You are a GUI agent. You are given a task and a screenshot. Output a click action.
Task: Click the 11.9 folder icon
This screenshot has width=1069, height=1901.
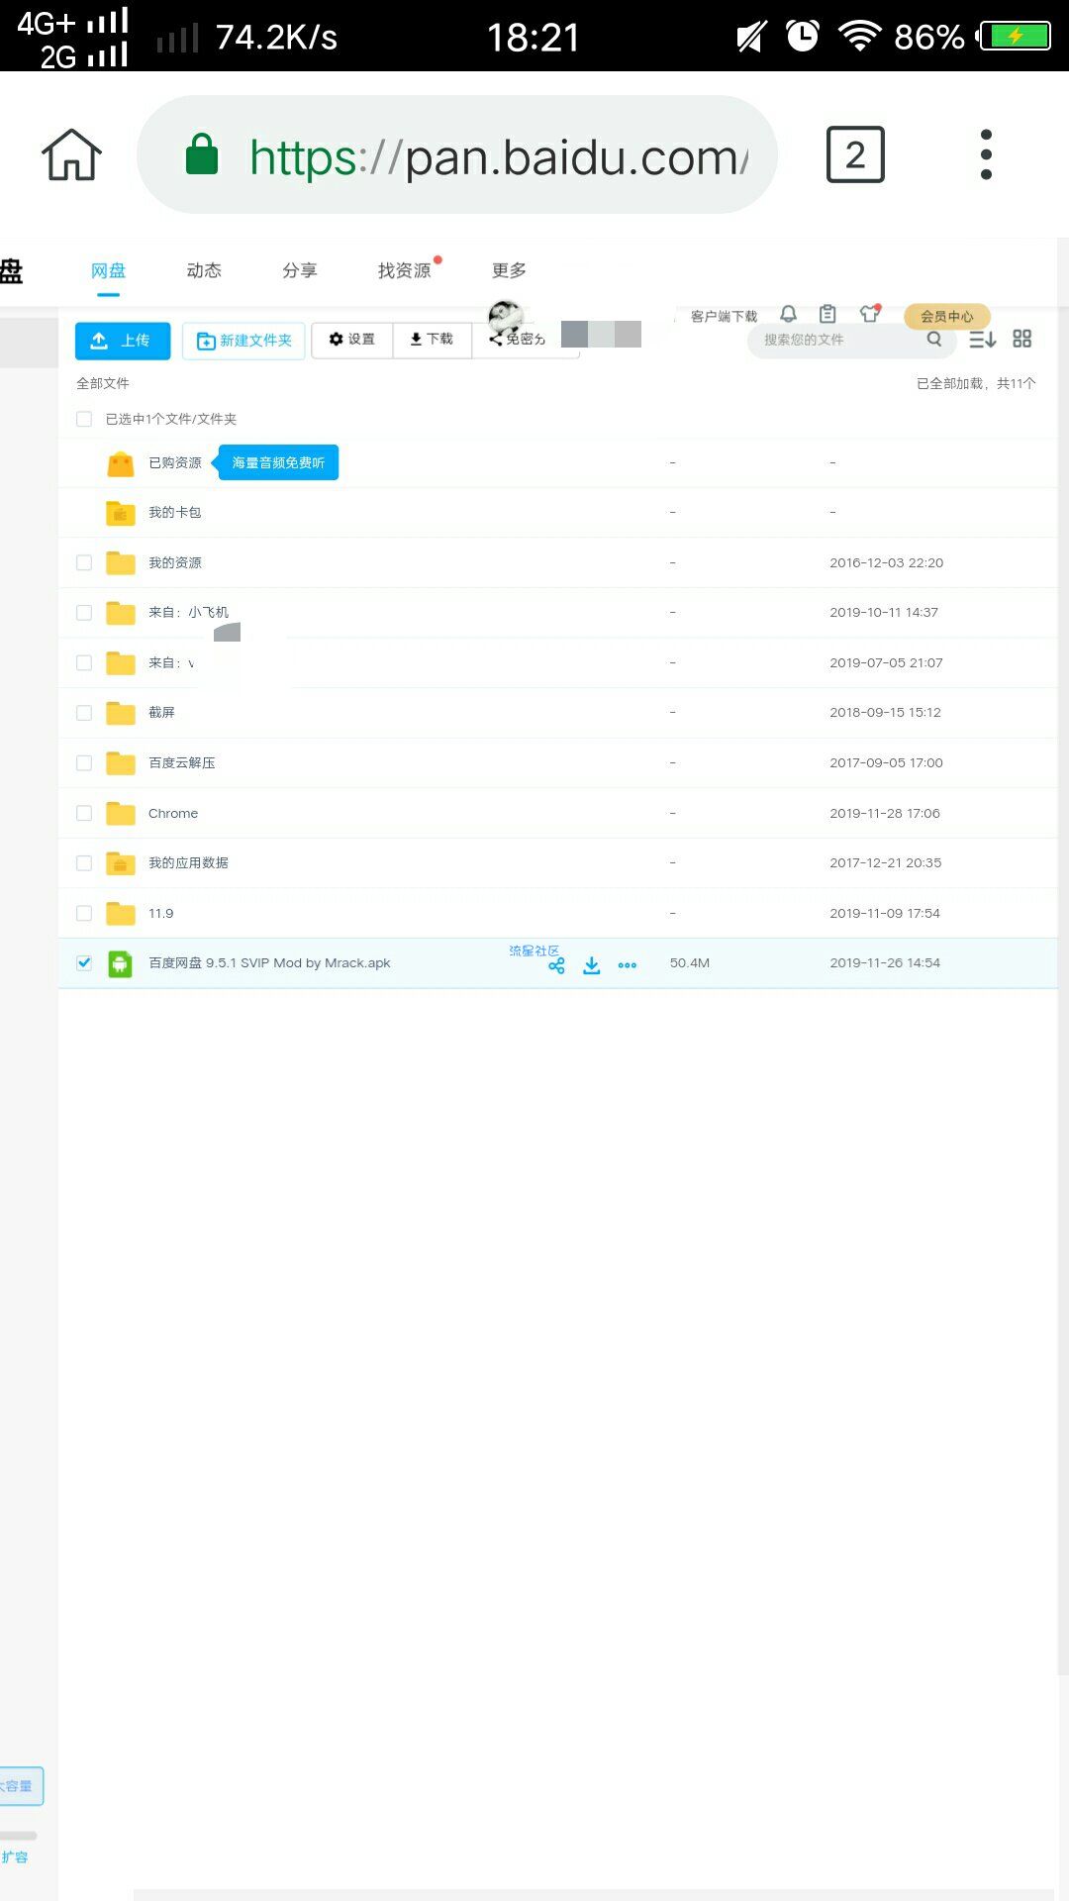(x=121, y=914)
